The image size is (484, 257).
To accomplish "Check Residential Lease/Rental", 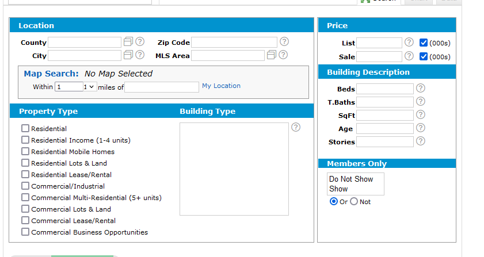I will point(25,174).
